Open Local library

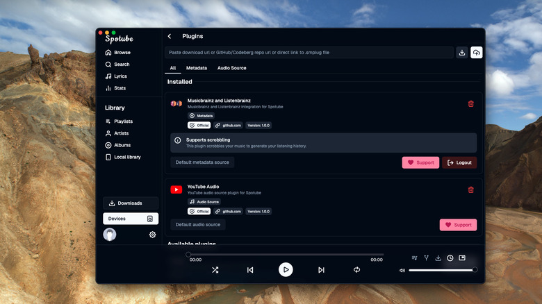pos(123,157)
